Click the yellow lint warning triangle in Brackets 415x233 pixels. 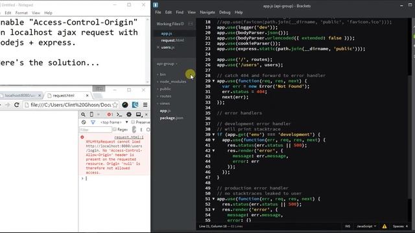coord(385,226)
